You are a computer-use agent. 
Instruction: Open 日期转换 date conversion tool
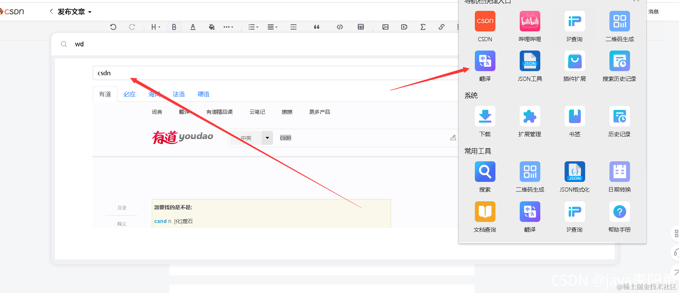[x=620, y=172]
